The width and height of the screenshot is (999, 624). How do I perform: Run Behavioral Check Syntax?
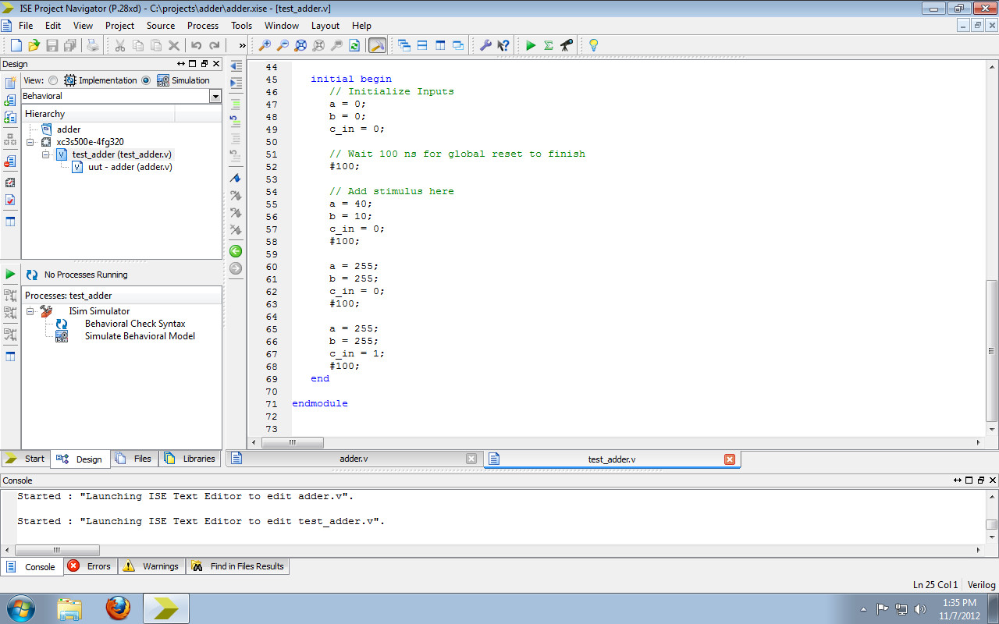coord(134,323)
